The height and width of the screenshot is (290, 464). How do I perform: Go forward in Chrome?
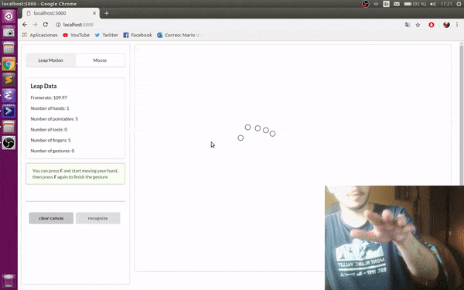coord(35,25)
